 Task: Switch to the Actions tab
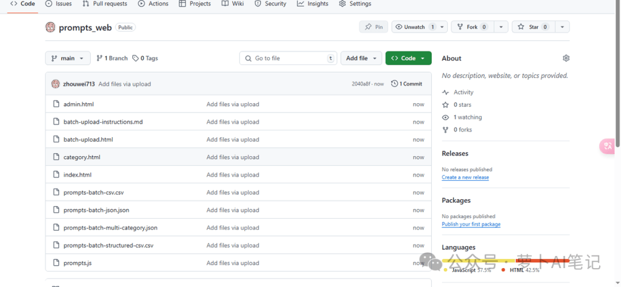[153, 4]
